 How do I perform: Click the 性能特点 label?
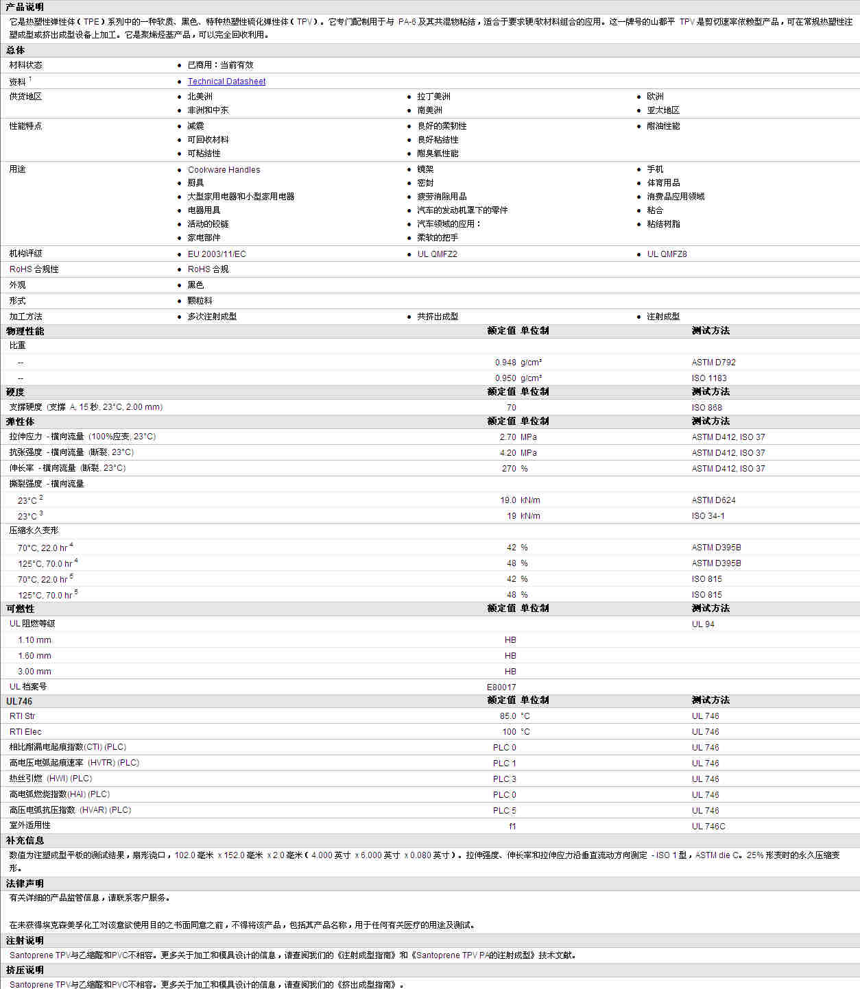26,126
